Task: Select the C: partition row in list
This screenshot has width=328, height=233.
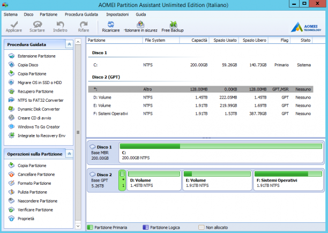Action: (x=200, y=65)
